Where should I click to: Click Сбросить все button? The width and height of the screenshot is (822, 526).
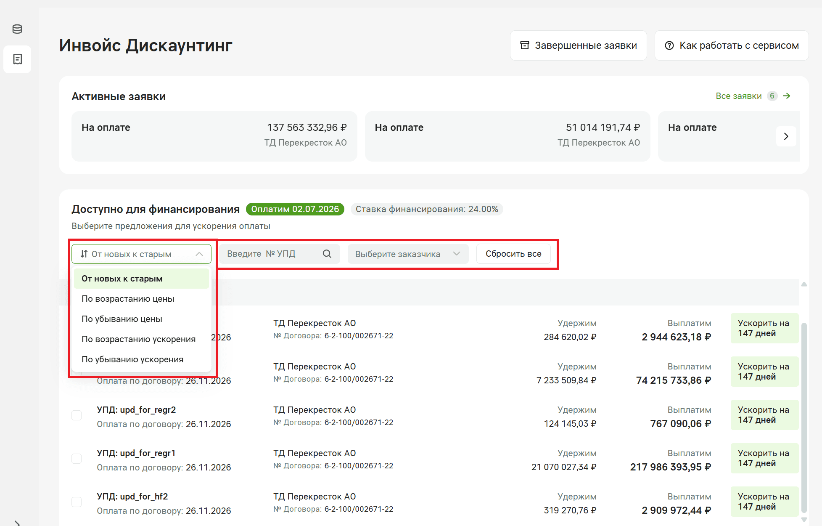[513, 254]
